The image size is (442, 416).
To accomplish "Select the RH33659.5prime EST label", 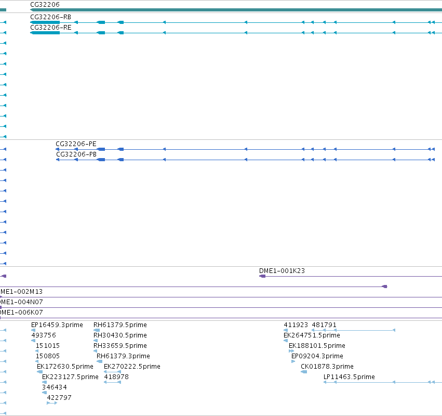I will (120, 346).
